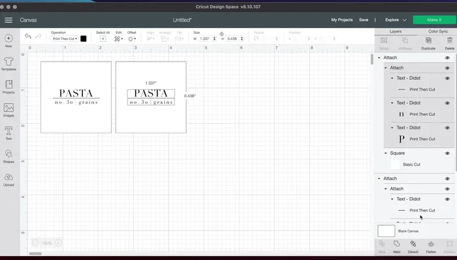Open the Upload panel

click(x=8, y=179)
